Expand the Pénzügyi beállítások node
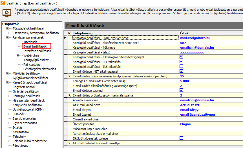The image size is (243, 148). (6, 96)
